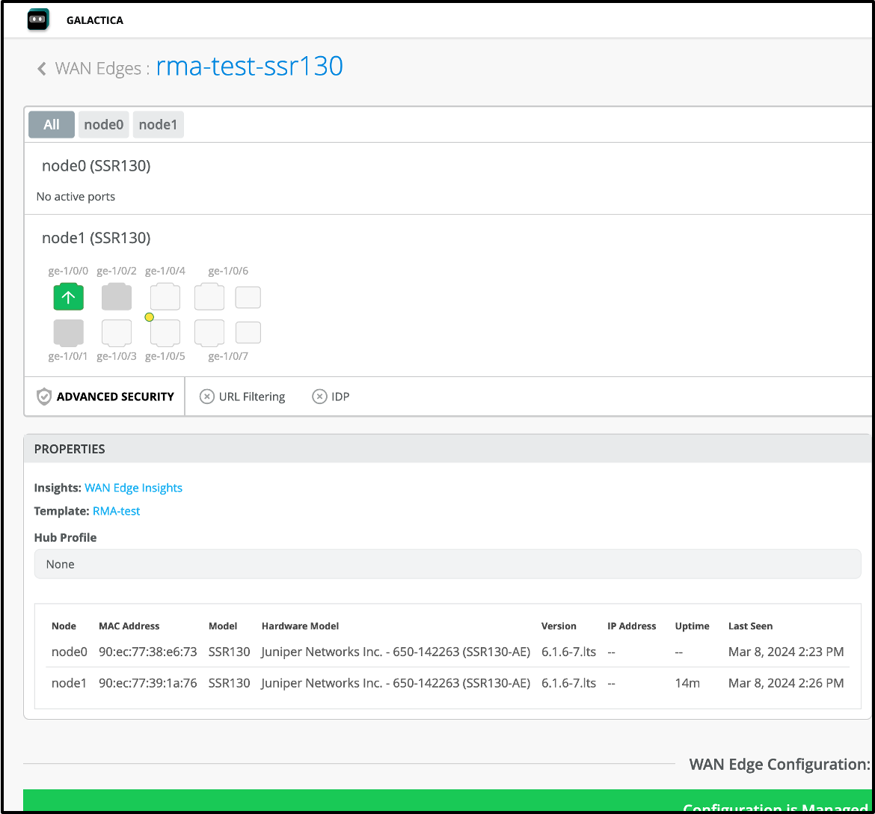Click the ge-1/0/5 port icon
875x814 pixels.
click(165, 332)
